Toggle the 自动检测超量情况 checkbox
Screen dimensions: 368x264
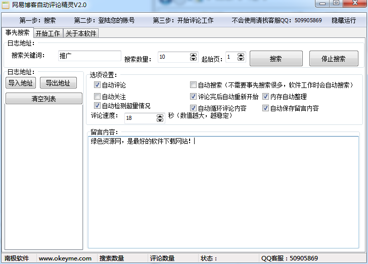click(97, 106)
